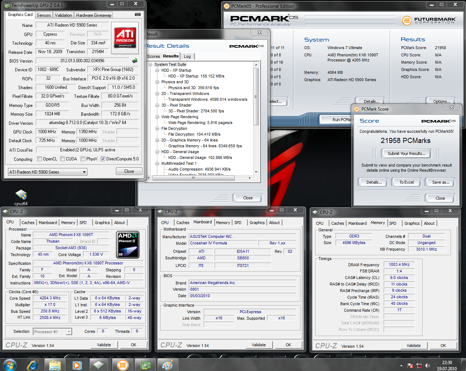Click the horizontal scrollbar under results tree

[193, 178]
